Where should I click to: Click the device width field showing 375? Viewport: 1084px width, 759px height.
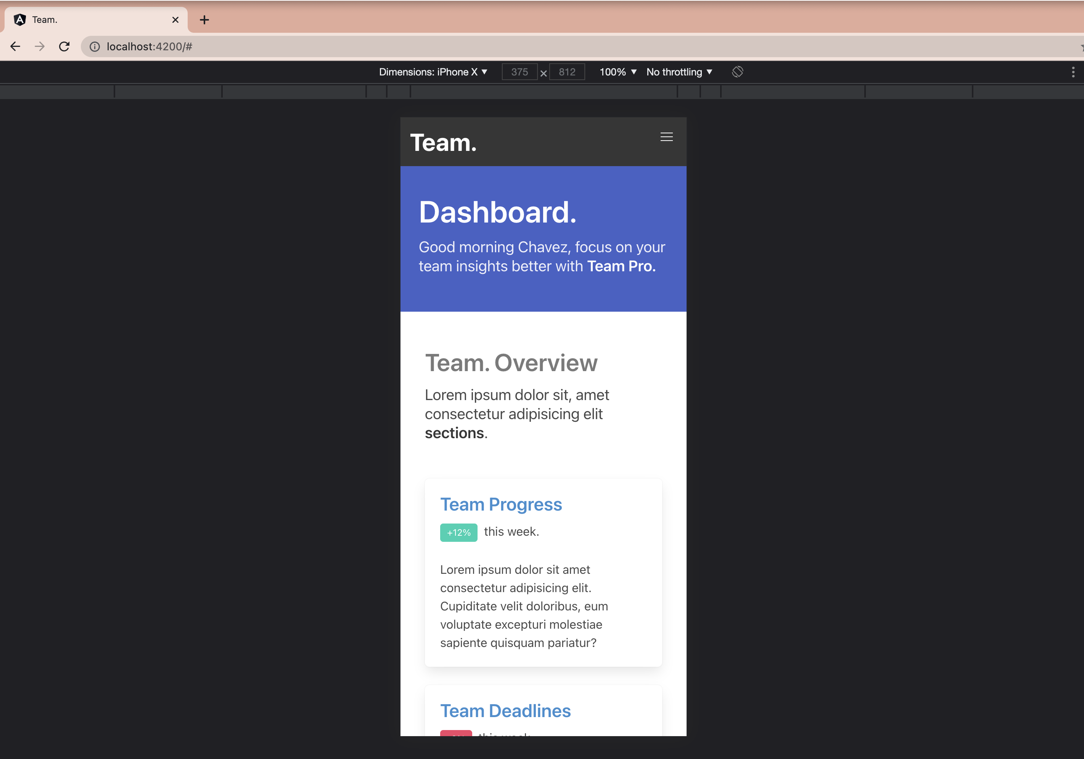[519, 72]
